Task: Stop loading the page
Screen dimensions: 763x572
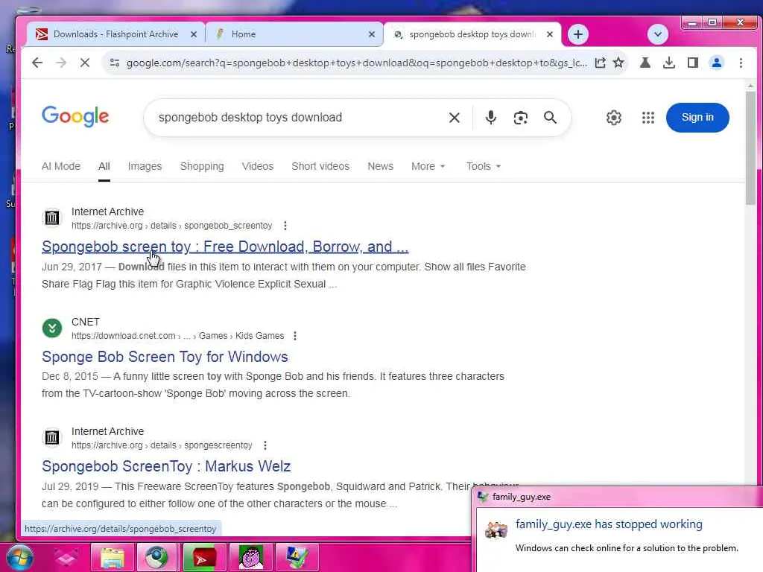Action: click(x=85, y=63)
